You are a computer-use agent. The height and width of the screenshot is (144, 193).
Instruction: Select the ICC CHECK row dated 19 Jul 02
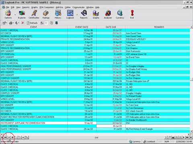95,111
